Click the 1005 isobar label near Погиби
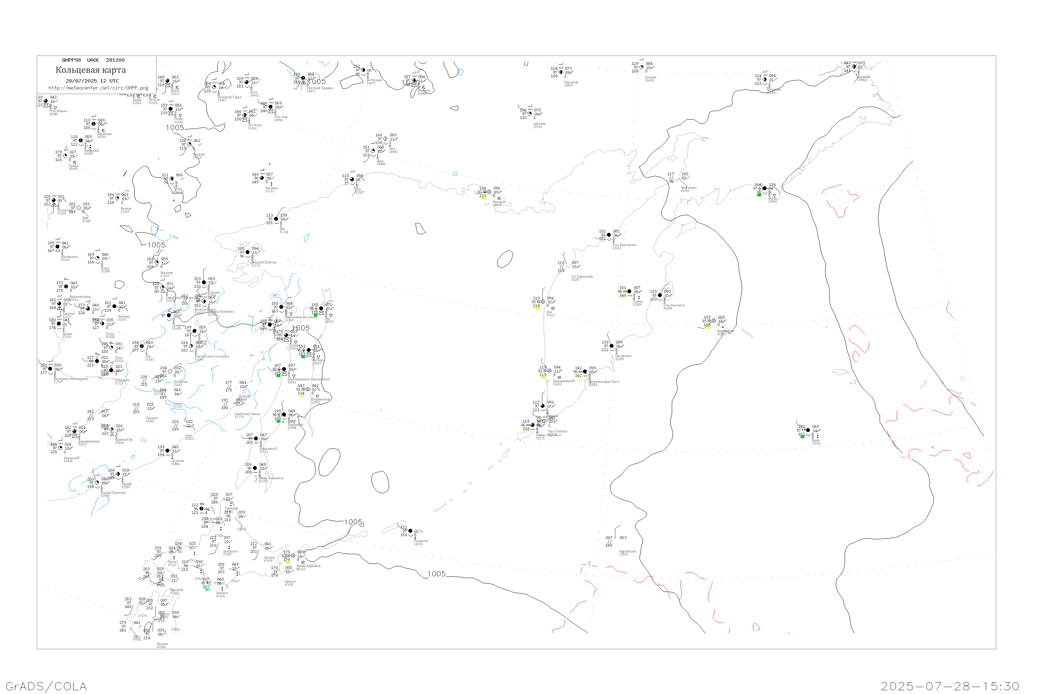This screenshot has height=694, width=1041. point(301,328)
